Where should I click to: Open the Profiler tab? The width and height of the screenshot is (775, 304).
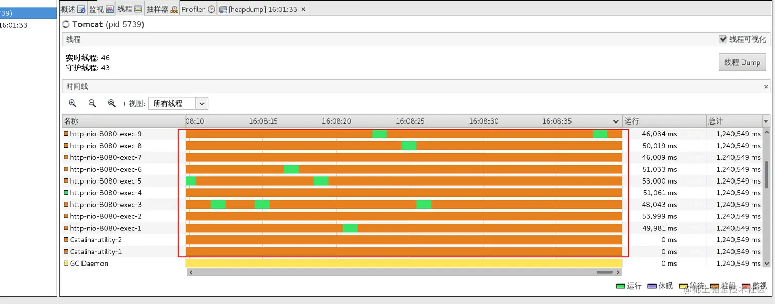pos(198,9)
